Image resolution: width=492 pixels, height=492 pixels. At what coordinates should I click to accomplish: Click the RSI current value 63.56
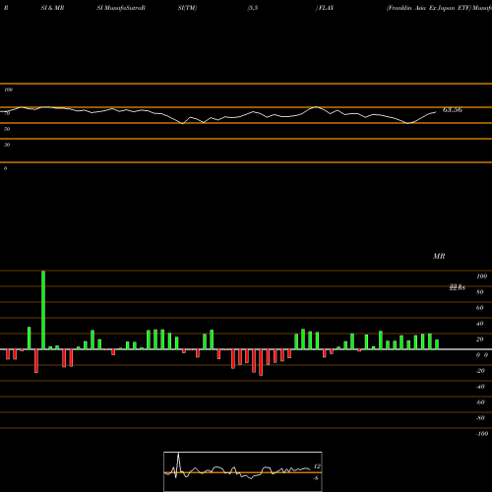453,110
